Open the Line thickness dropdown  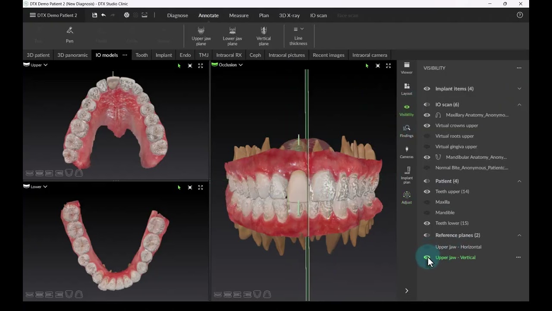coord(298,35)
